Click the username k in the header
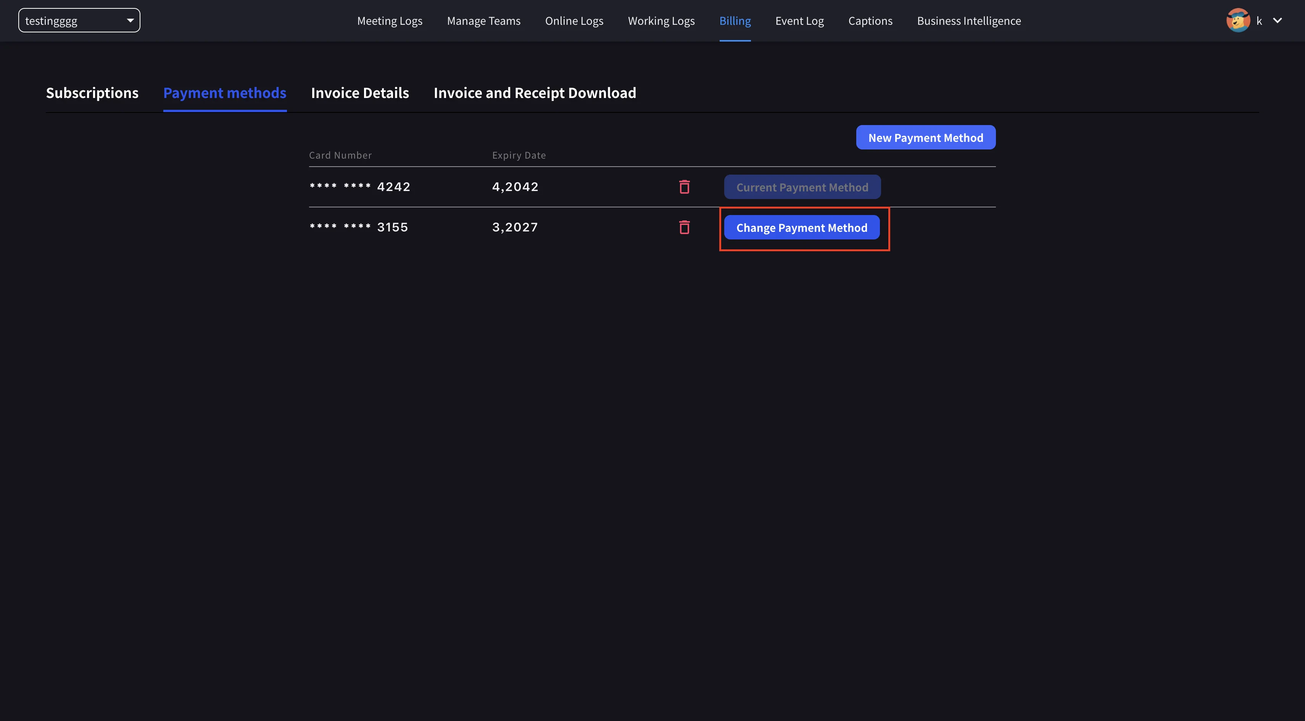The height and width of the screenshot is (721, 1305). click(x=1259, y=21)
